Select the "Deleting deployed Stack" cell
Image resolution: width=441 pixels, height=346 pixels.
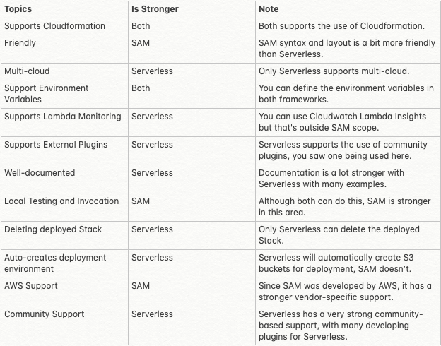[x=54, y=229]
